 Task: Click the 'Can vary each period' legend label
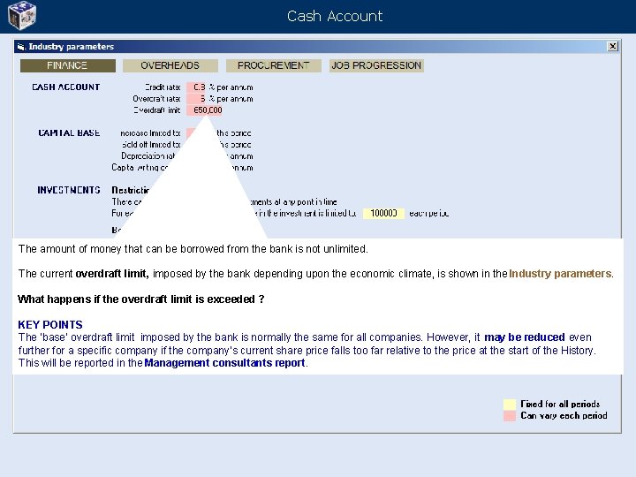[564, 416]
